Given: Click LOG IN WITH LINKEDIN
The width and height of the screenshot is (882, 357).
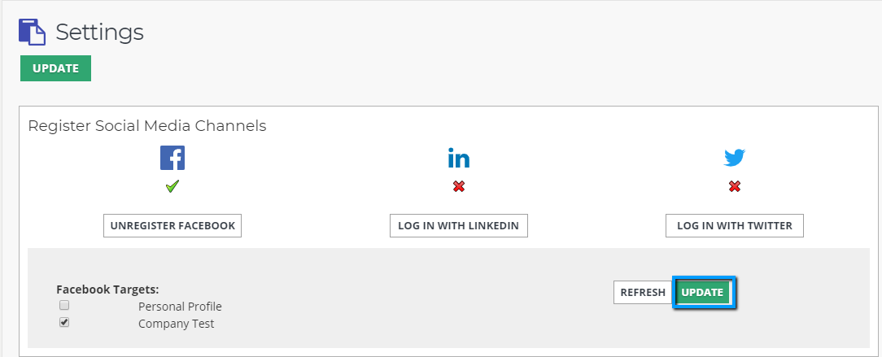Looking at the screenshot, I should tap(459, 225).
